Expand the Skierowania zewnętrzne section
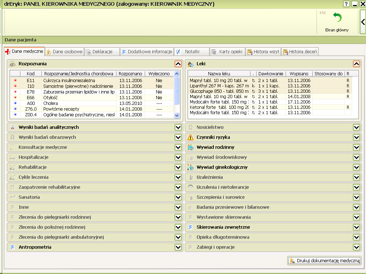This screenshot has width=366, height=274. tap(356, 227)
